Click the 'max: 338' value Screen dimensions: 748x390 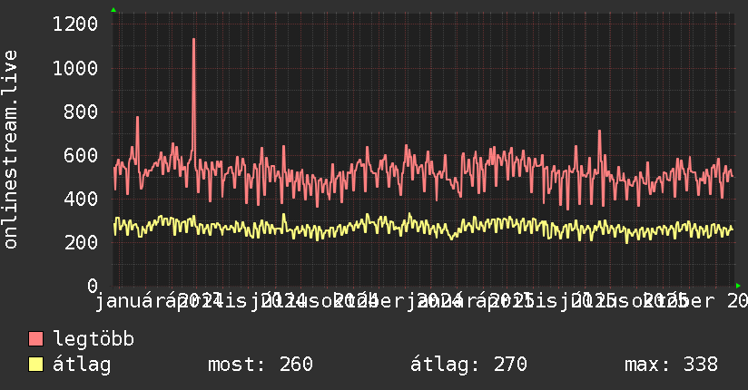pyautogui.click(x=671, y=365)
